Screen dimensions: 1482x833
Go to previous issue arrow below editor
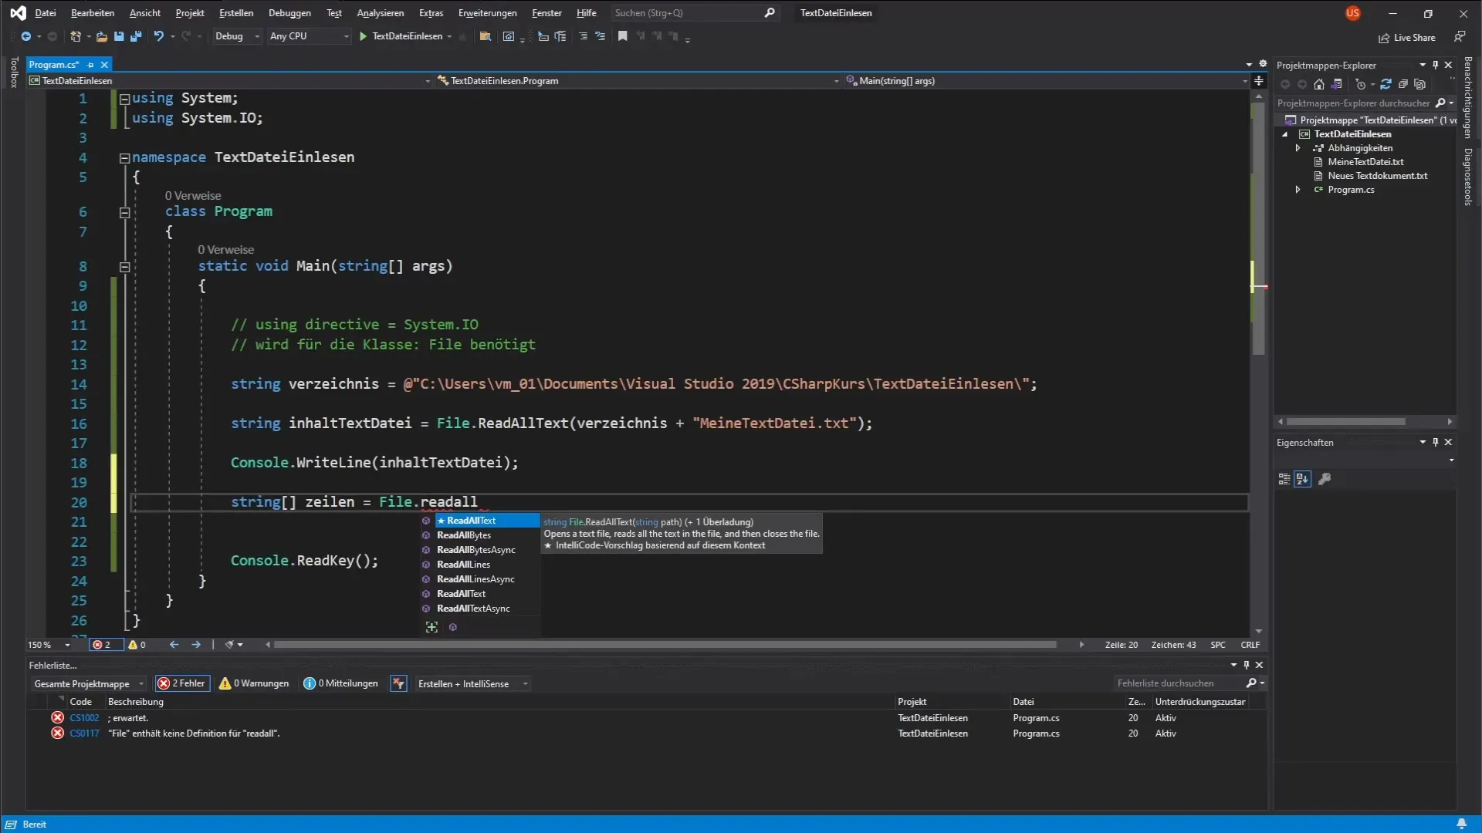[x=174, y=645]
